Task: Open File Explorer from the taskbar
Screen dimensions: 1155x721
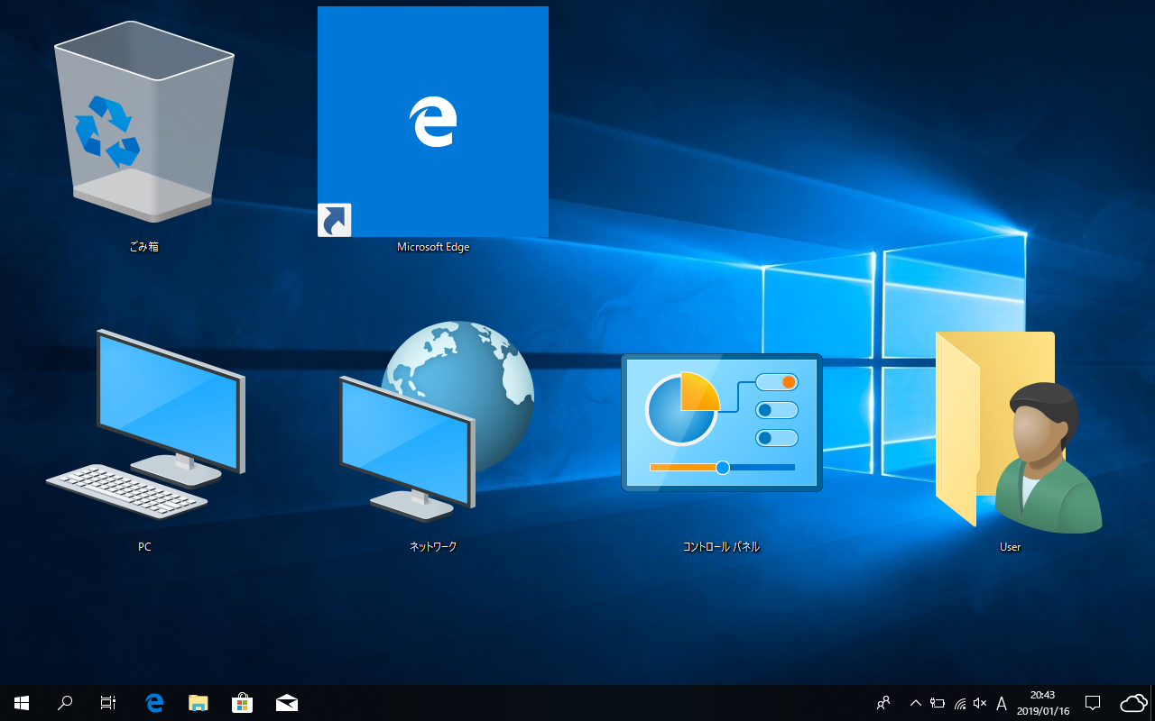Action: [199, 703]
